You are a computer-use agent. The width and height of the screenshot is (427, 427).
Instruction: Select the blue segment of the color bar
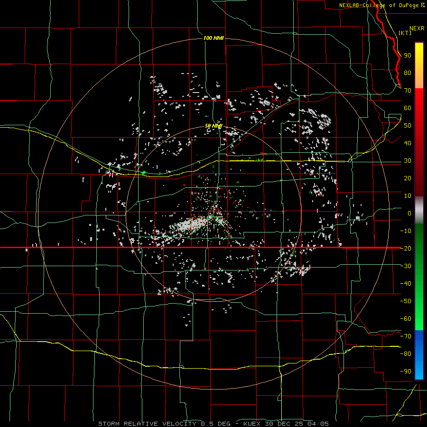pos(419,355)
